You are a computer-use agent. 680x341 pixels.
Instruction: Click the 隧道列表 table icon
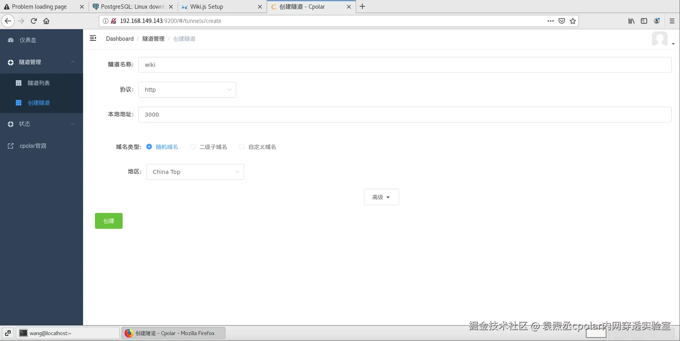19,83
